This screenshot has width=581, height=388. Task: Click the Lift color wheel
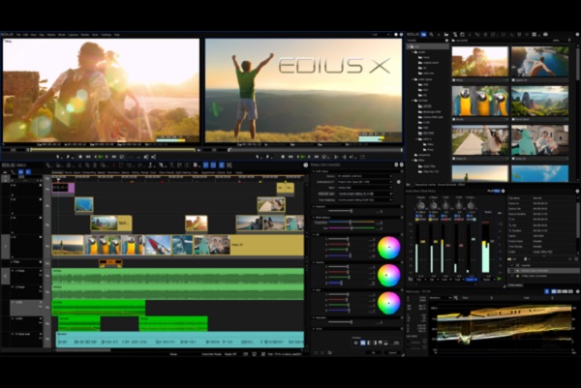[x=388, y=248]
